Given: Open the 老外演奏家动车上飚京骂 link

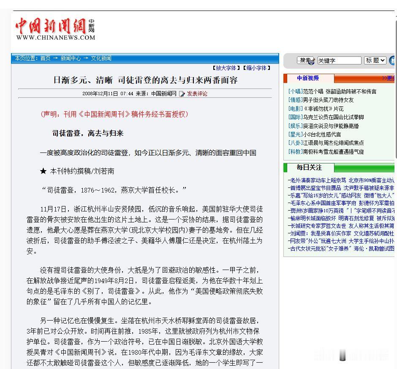Looking at the screenshot, I should 318,180.
